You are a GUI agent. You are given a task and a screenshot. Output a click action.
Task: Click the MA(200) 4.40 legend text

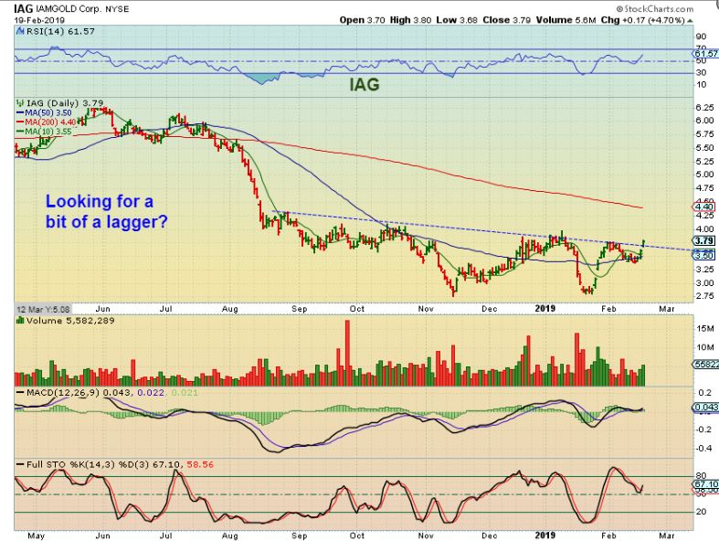pos(50,122)
